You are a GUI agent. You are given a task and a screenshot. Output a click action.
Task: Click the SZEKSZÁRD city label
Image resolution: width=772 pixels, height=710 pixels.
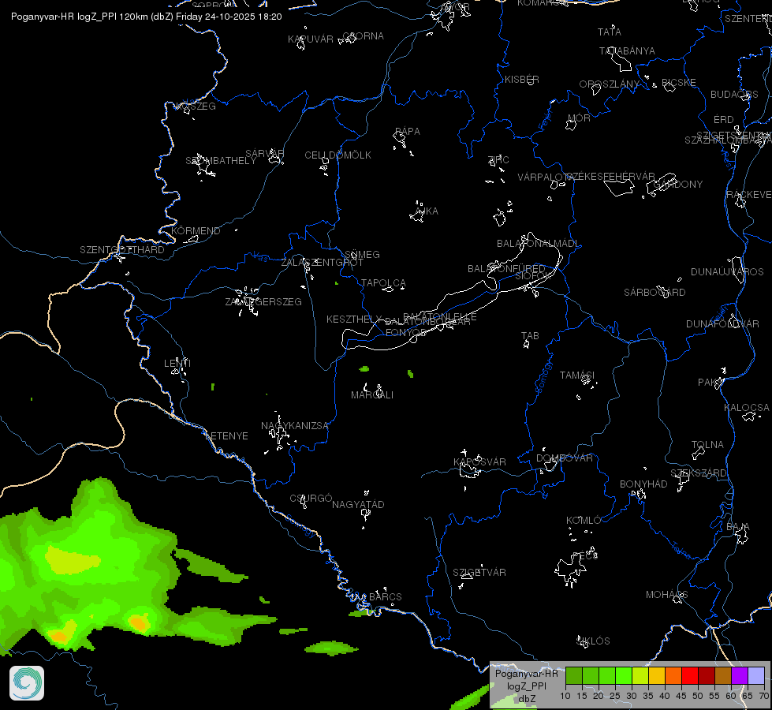698,473
